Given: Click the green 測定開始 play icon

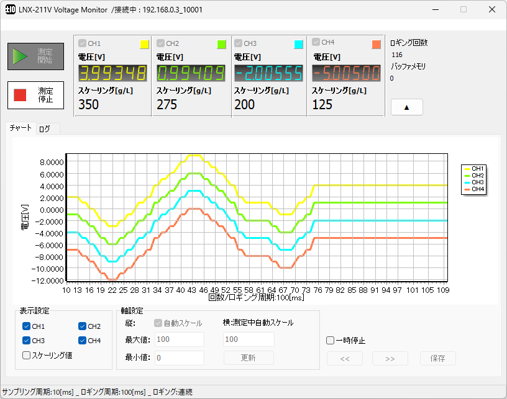Looking at the screenshot, I should [20, 56].
